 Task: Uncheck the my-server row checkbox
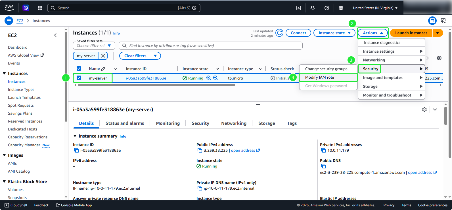[x=79, y=78]
